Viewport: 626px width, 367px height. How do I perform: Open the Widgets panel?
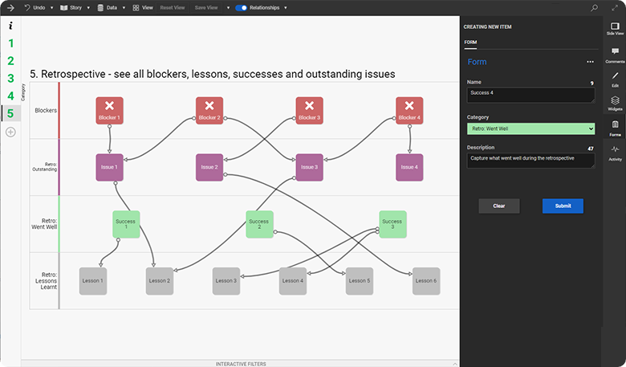pos(615,103)
